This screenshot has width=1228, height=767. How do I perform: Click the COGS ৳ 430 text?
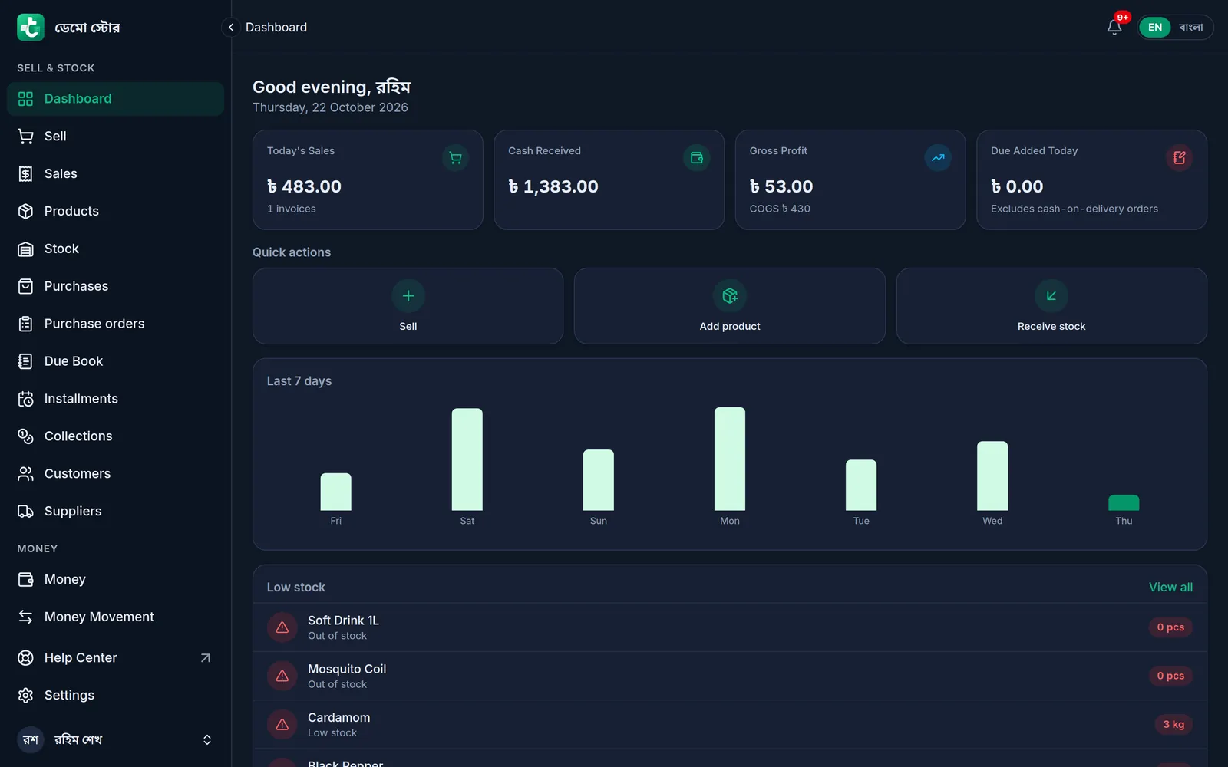780,209
